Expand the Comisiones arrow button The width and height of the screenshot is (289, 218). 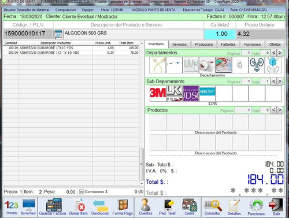81,191
